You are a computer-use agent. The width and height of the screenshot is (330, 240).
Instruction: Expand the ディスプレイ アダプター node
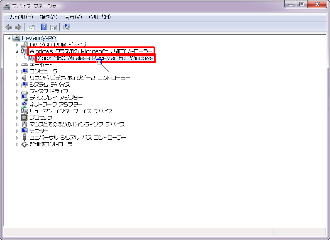17,98
